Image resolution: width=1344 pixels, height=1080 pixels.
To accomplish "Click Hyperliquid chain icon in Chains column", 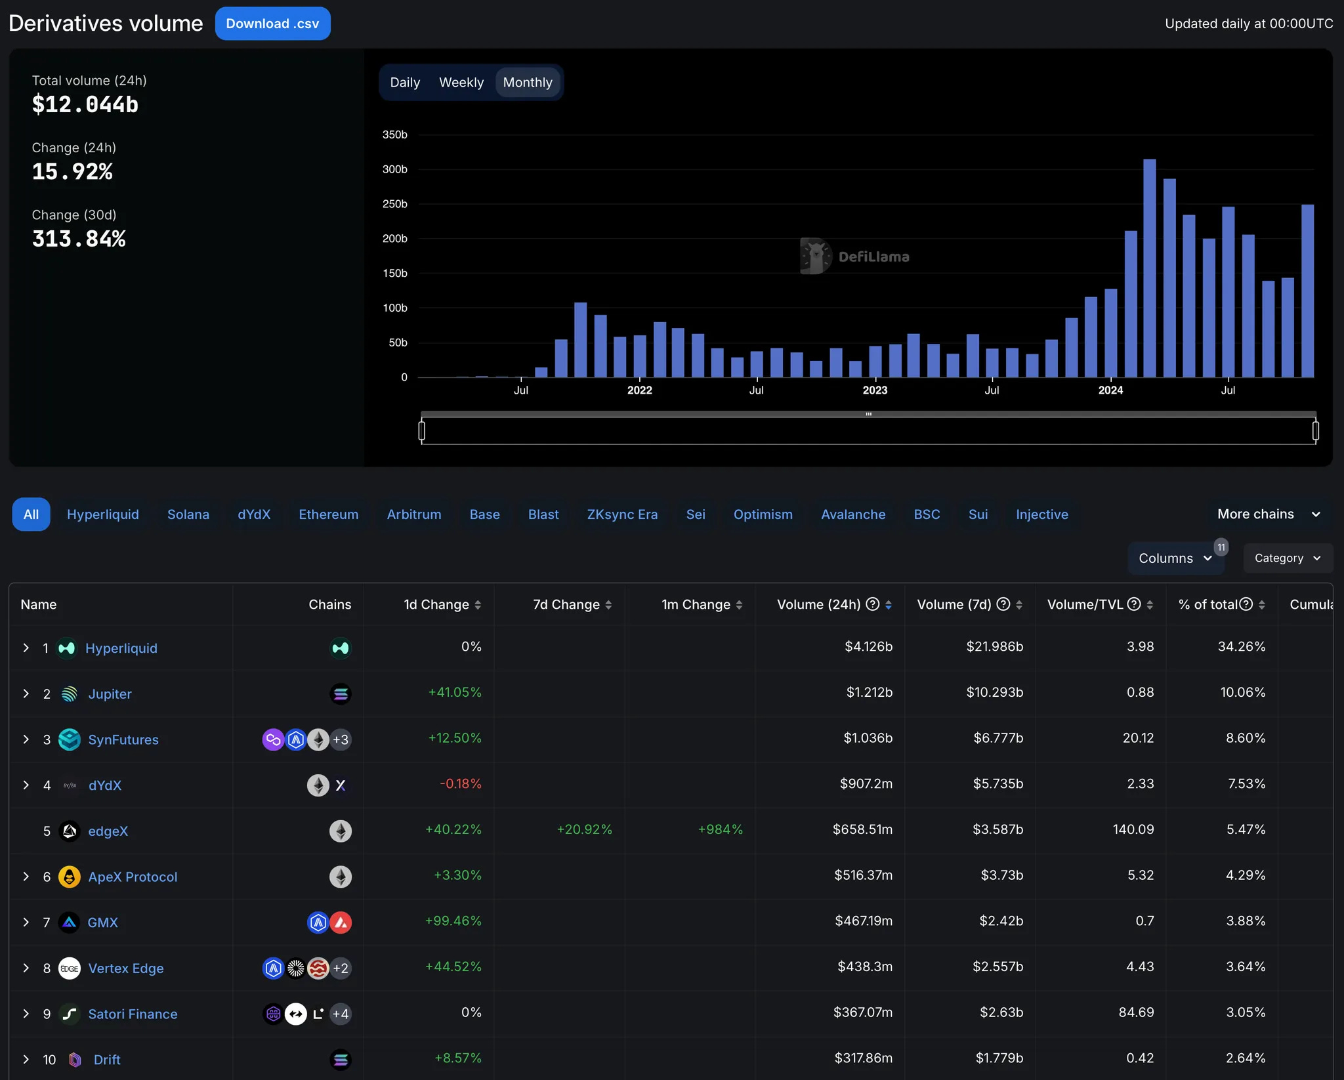I will (x=341, y=648).
